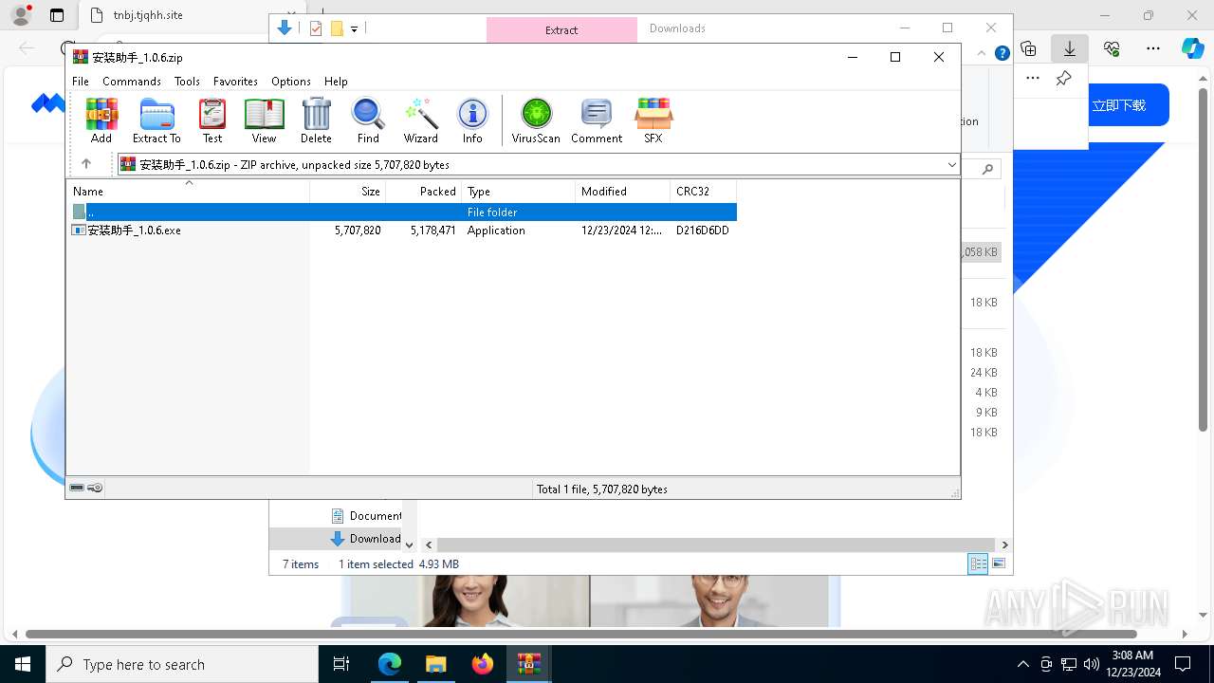Open the Options menu

(x=291, y=82)
